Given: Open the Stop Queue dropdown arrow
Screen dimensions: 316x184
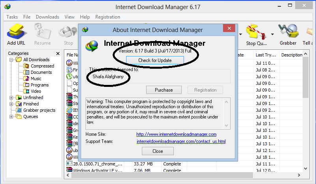Looking at the screenshot, I should point(272,34).
